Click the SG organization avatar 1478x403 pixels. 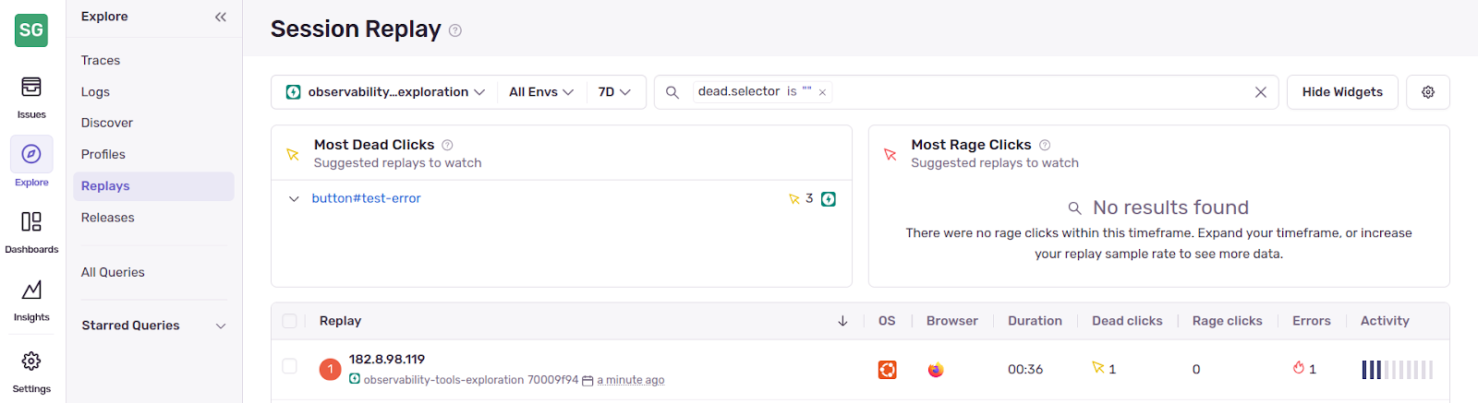(x=31, y=30)
